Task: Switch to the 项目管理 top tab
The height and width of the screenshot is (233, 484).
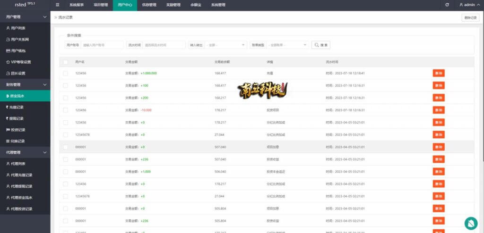Action: coord(101,5)
